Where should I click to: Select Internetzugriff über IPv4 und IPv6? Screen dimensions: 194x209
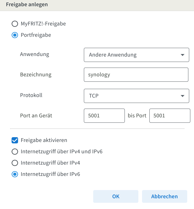[x=15, y=152]
